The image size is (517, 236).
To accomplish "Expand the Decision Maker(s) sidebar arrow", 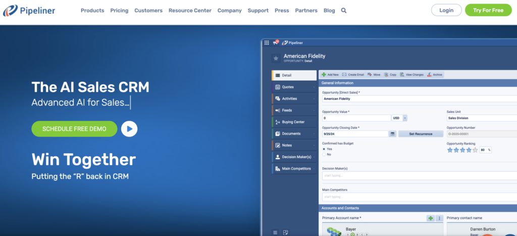I will click(x=314, y=157).
